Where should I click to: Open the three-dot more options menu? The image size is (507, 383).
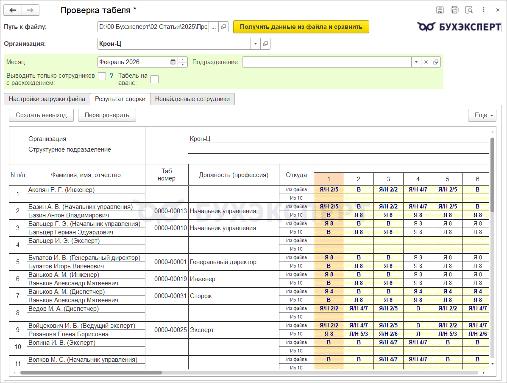click(483, 10)
